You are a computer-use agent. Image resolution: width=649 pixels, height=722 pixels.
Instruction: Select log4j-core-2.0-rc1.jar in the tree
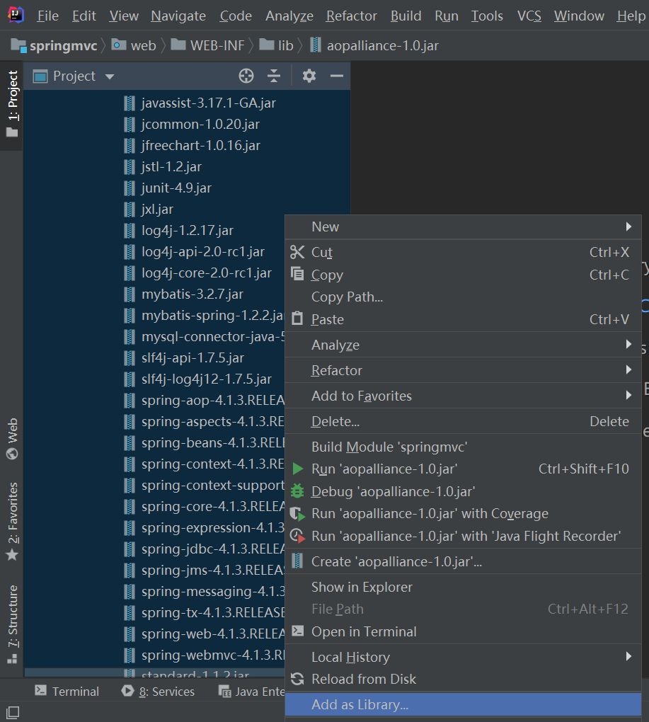click(x=206, y=273)
